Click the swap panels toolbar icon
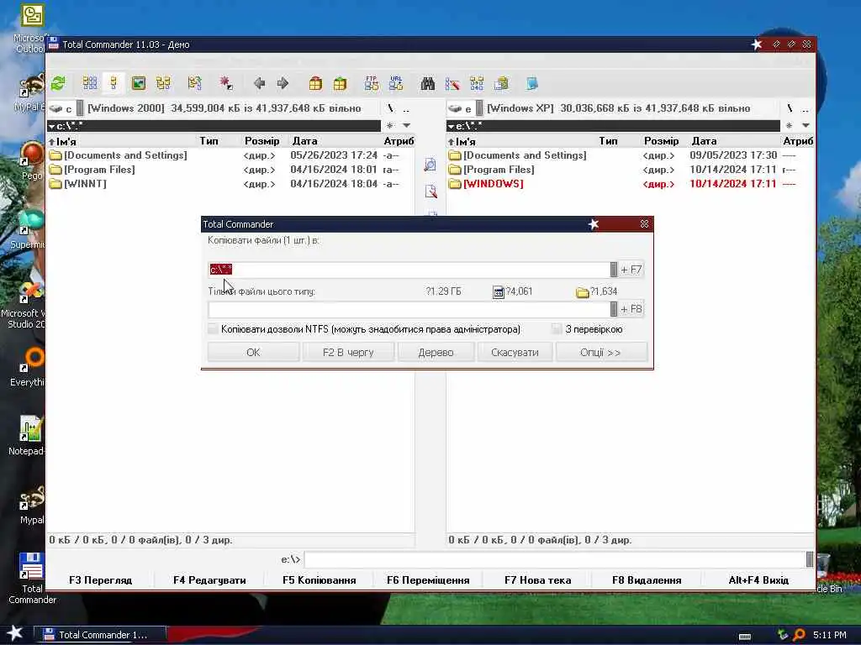This screenshot has width=861, height=645. (x=194, y=83)
